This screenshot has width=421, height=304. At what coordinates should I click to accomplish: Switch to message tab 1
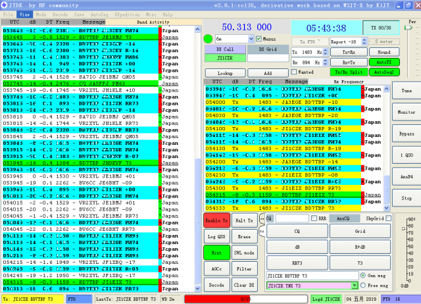[262, 219]
